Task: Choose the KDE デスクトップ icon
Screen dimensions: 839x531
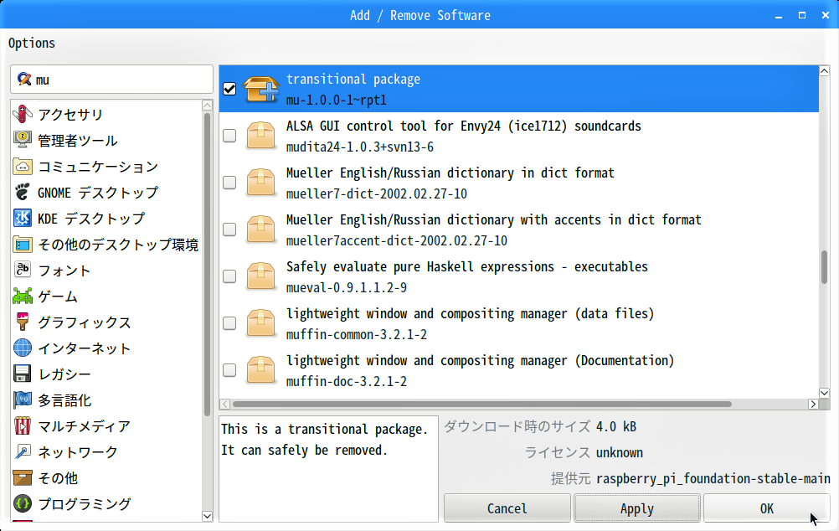Action: click(23, 219)
